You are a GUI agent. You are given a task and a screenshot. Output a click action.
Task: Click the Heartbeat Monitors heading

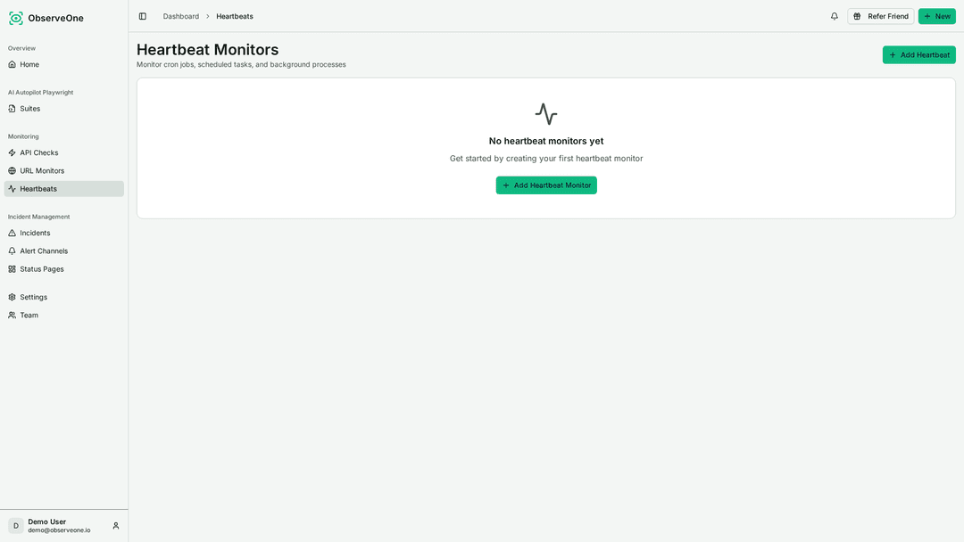tap(207, 50)
